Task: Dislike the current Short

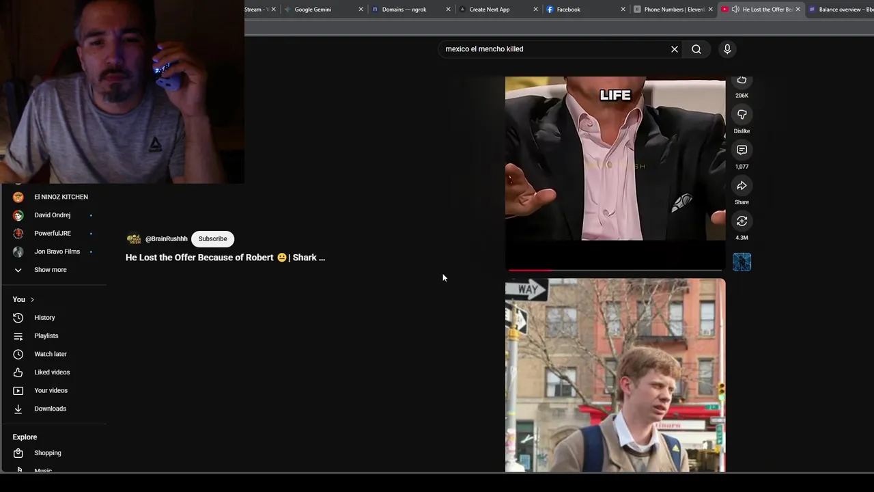Action: pos(742,114)
